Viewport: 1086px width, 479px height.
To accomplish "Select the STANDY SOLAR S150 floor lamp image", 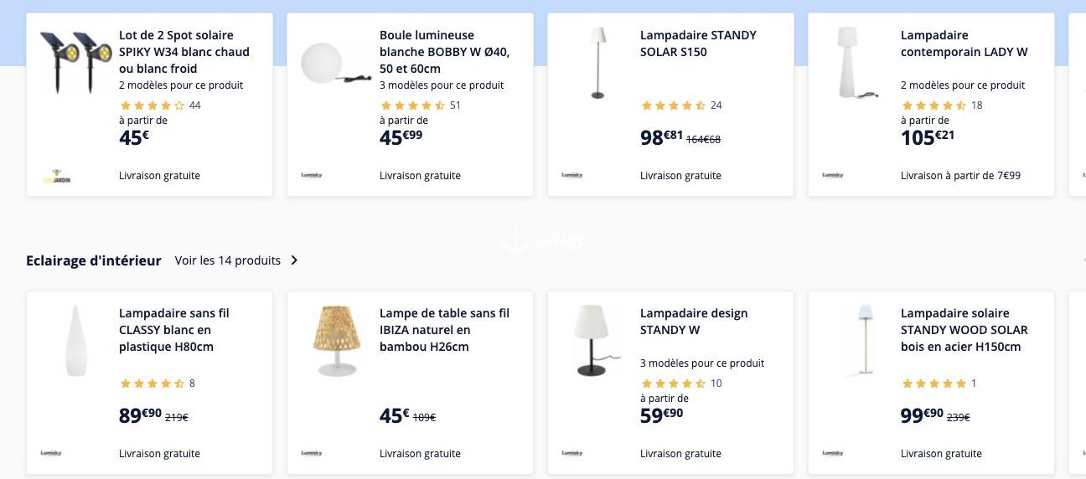I will click(x=597, y=63).
